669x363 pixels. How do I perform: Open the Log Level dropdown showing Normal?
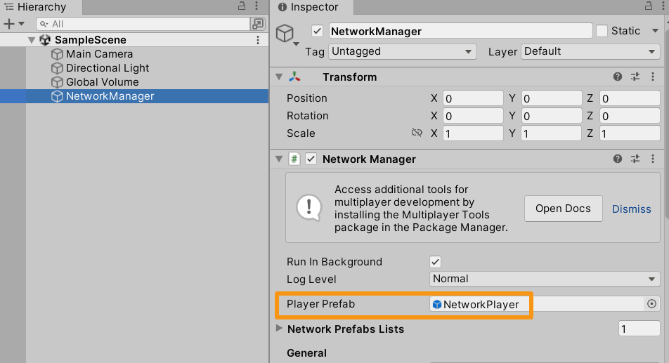[545, 279]
